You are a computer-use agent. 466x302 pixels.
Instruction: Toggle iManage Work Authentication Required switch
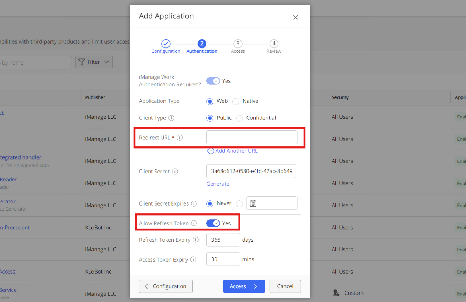213,81
